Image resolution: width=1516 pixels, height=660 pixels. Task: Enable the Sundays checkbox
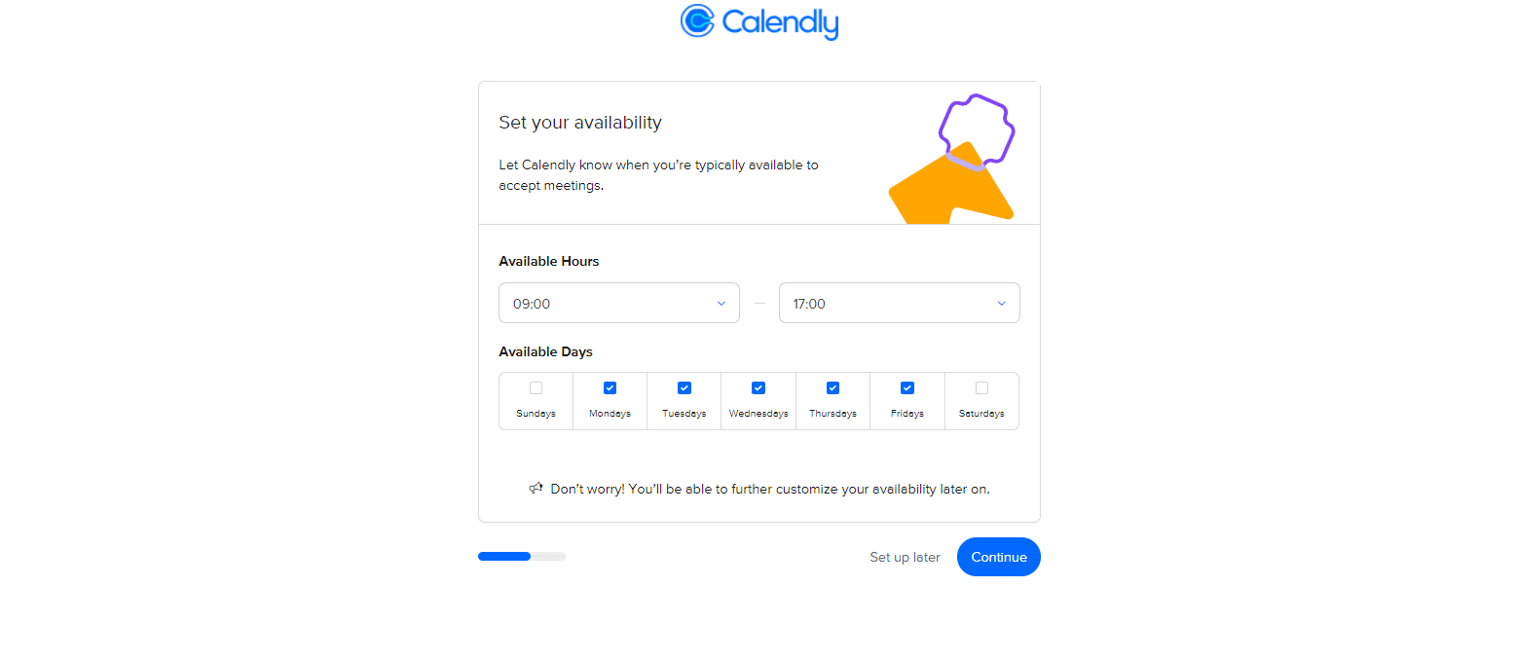click(x=536, y=388)
